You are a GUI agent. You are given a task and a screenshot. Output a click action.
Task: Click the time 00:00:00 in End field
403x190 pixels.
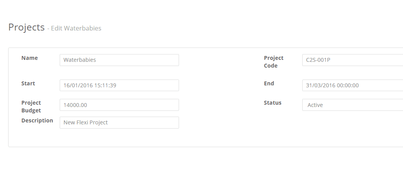tap(348, 85)
